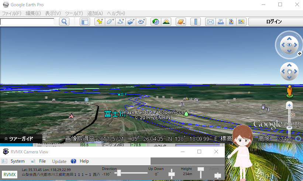Select the ruler measurement tool
The width and height of the screenshot is (303, 181).
[196, 22]
